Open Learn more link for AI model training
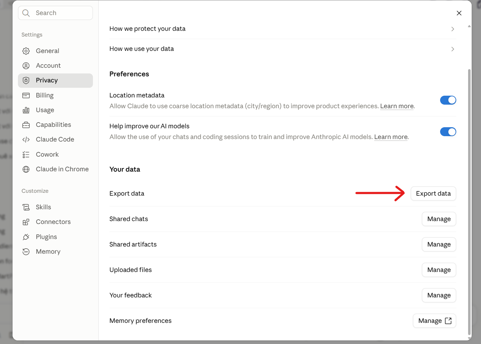 pos(391,137)
